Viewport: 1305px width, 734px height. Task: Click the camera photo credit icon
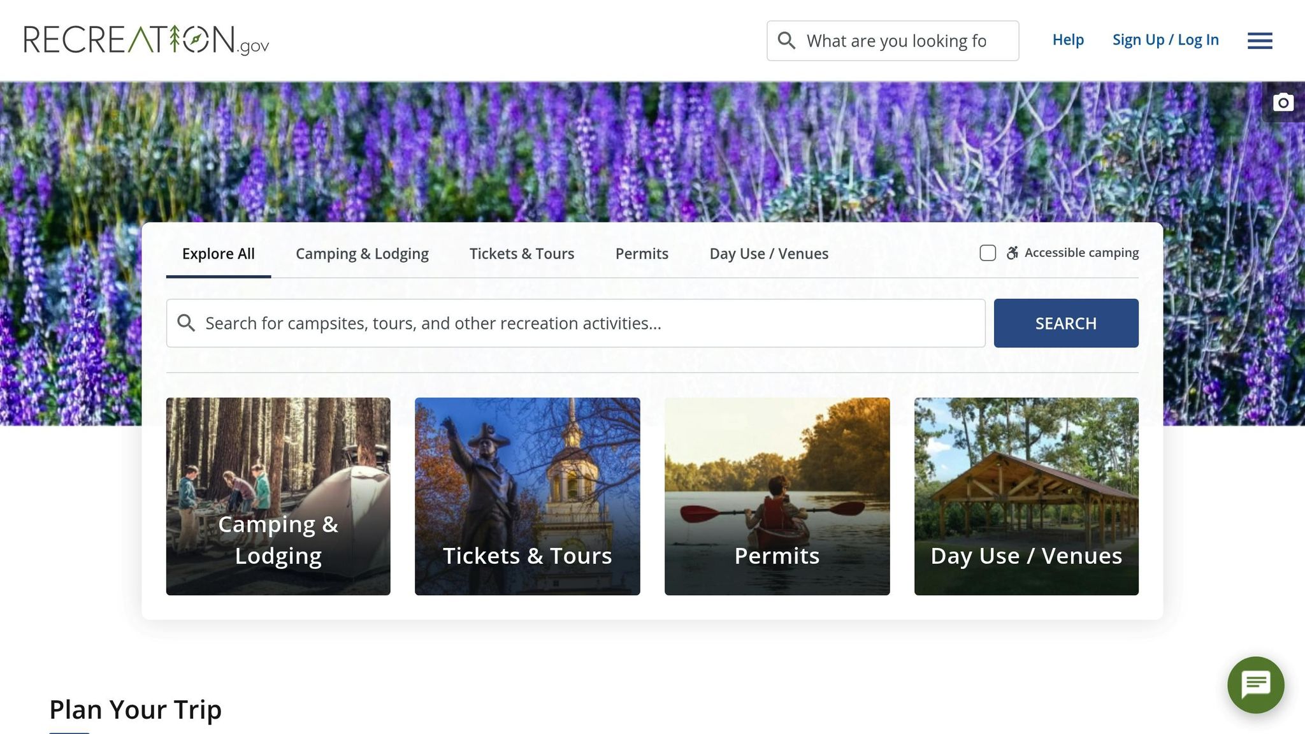tap(1283, 102)
